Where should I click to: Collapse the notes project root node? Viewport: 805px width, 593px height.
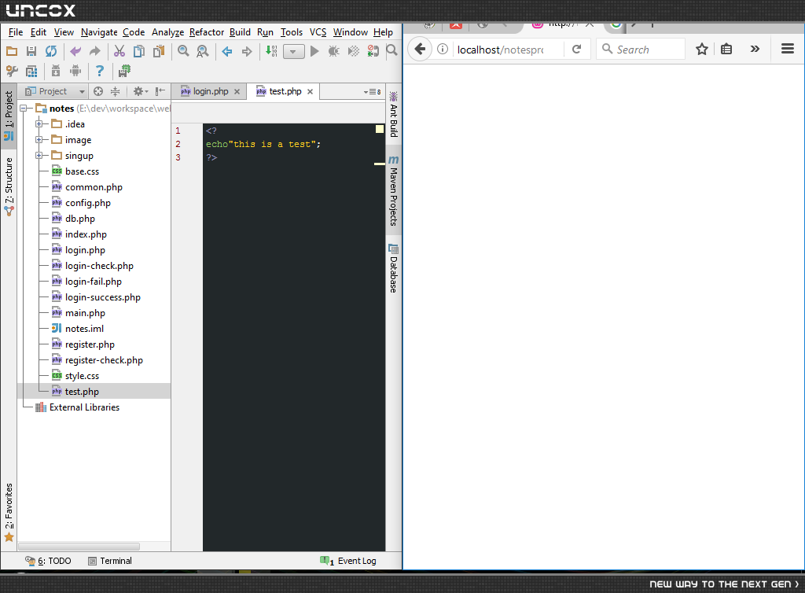coord(23,109)
